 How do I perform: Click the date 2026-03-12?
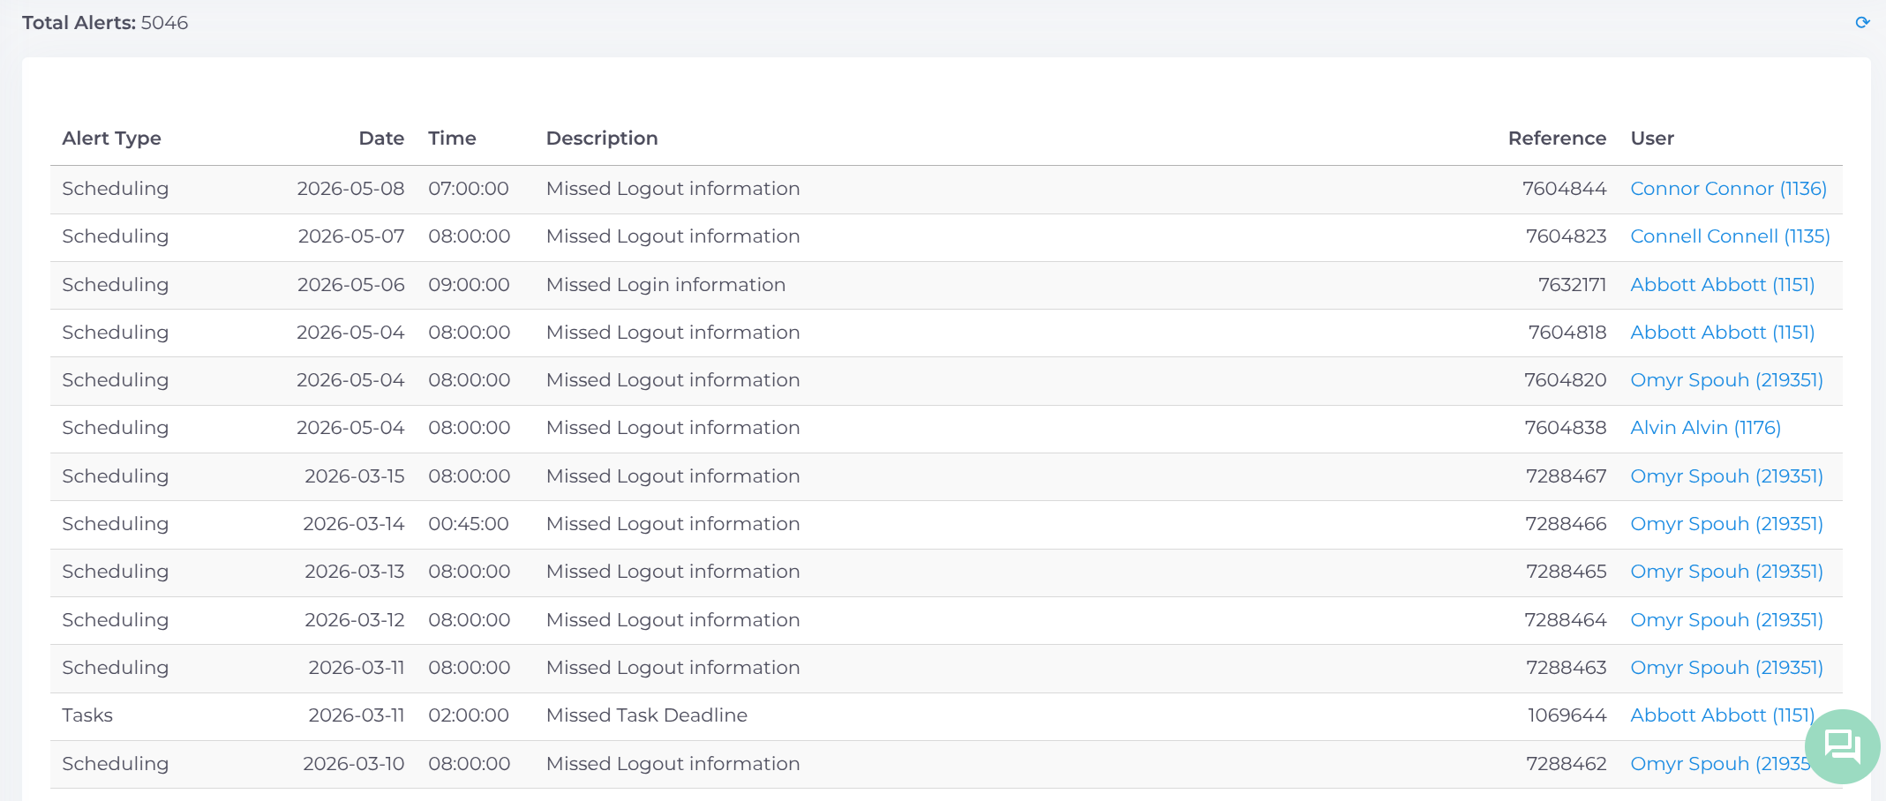point(355,620)
